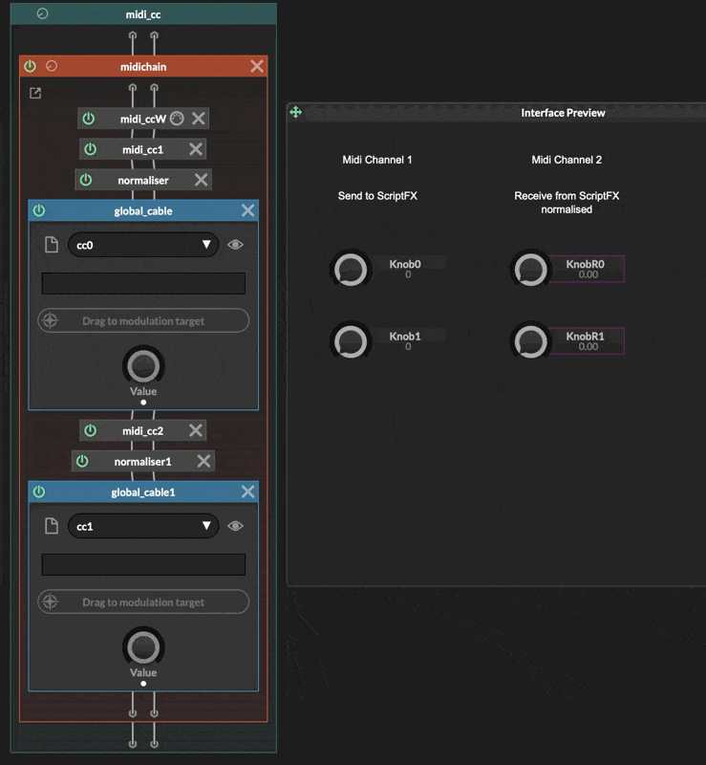Click the file icon beside cc0 dropdown
The width and height of the screenshot is (706, 765).
click(53, 245)
